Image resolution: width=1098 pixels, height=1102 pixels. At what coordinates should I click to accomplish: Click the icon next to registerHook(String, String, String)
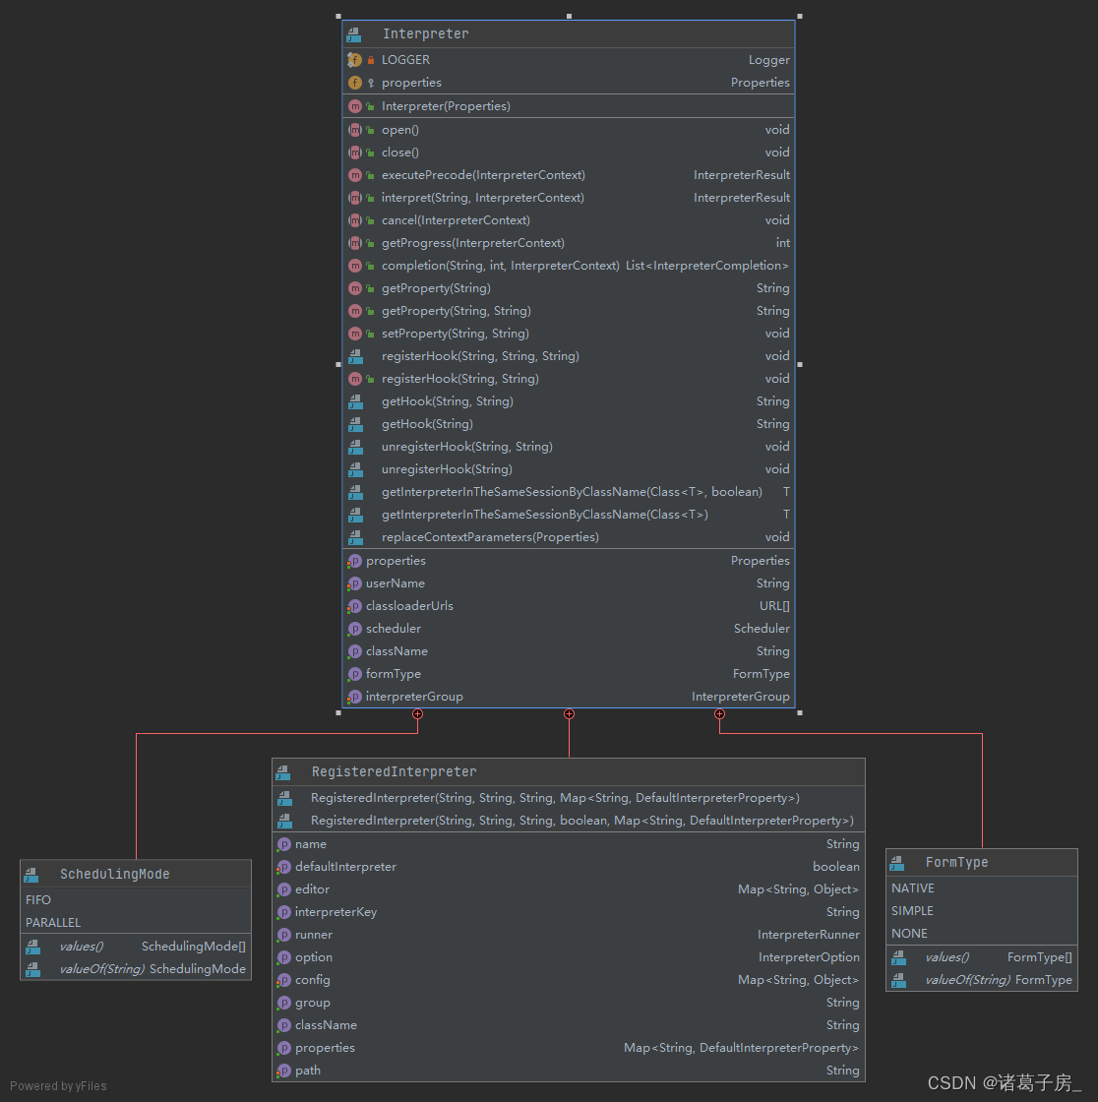click(355, 355)
